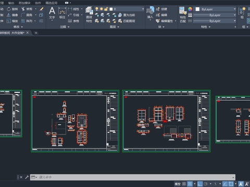
Task: Select the Rotate (旋转) tool
Action: (12, 9)
